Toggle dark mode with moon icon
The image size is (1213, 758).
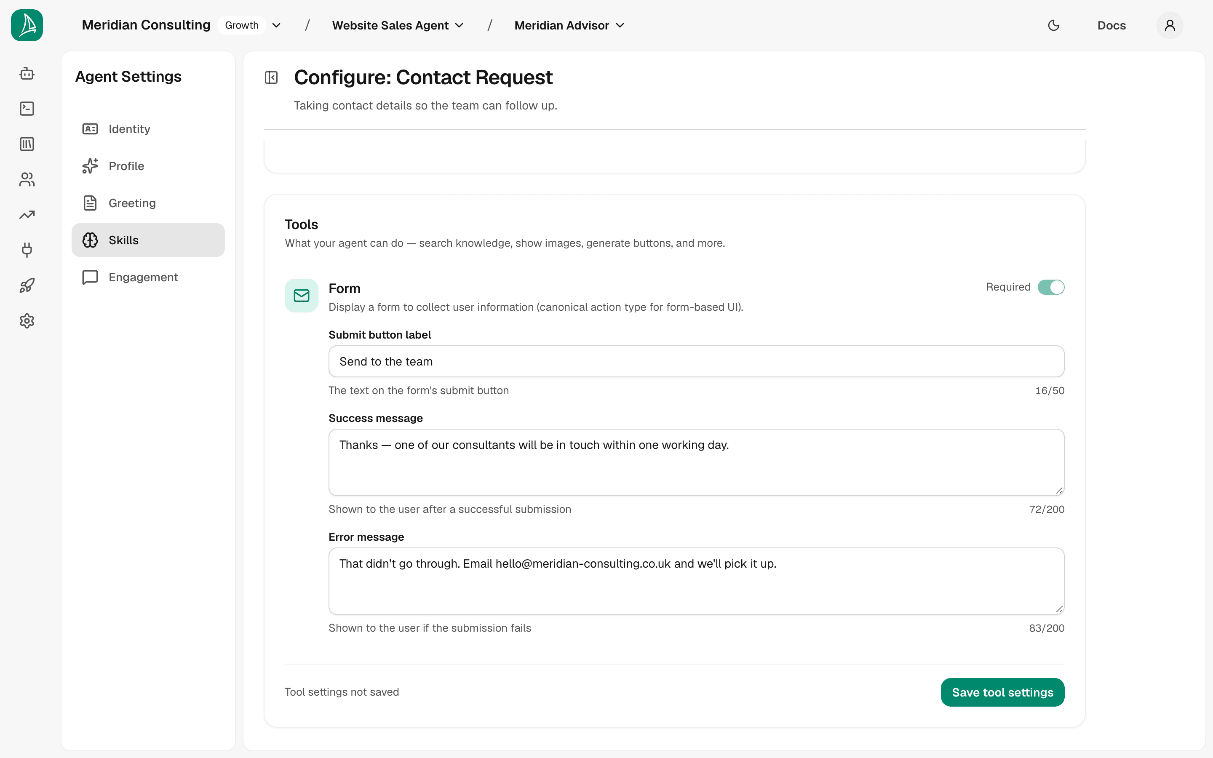pos(1054,25)
